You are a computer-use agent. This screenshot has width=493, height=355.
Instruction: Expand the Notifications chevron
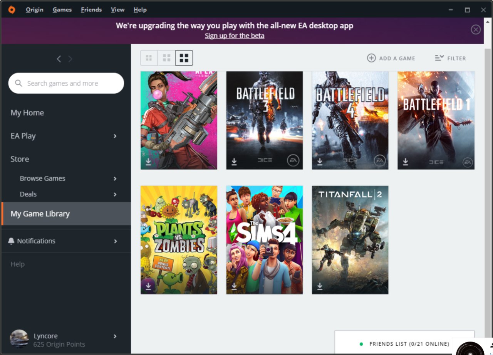pyautogui.click(x=115, y=241)
